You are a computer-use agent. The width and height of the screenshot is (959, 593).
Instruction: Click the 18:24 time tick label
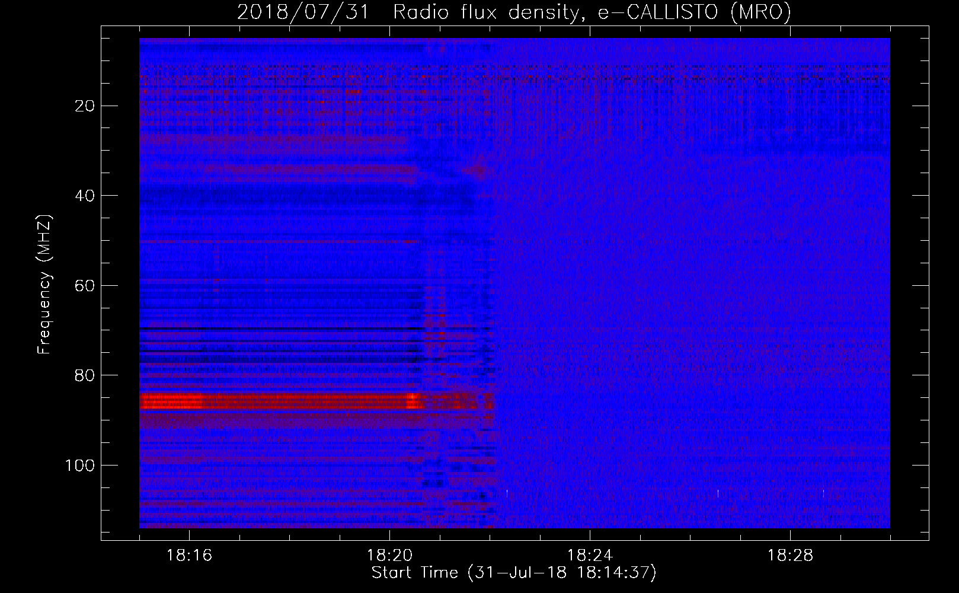pyautogui.click(x=590, y=556)
